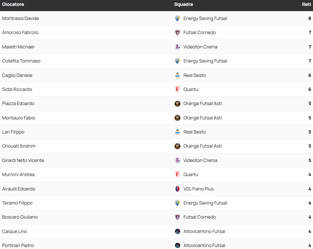The width and height of the screenshot is (313, 249).
Task: Click Real Sesto crest in Lari Filippo row
Action: click(177, 132)
